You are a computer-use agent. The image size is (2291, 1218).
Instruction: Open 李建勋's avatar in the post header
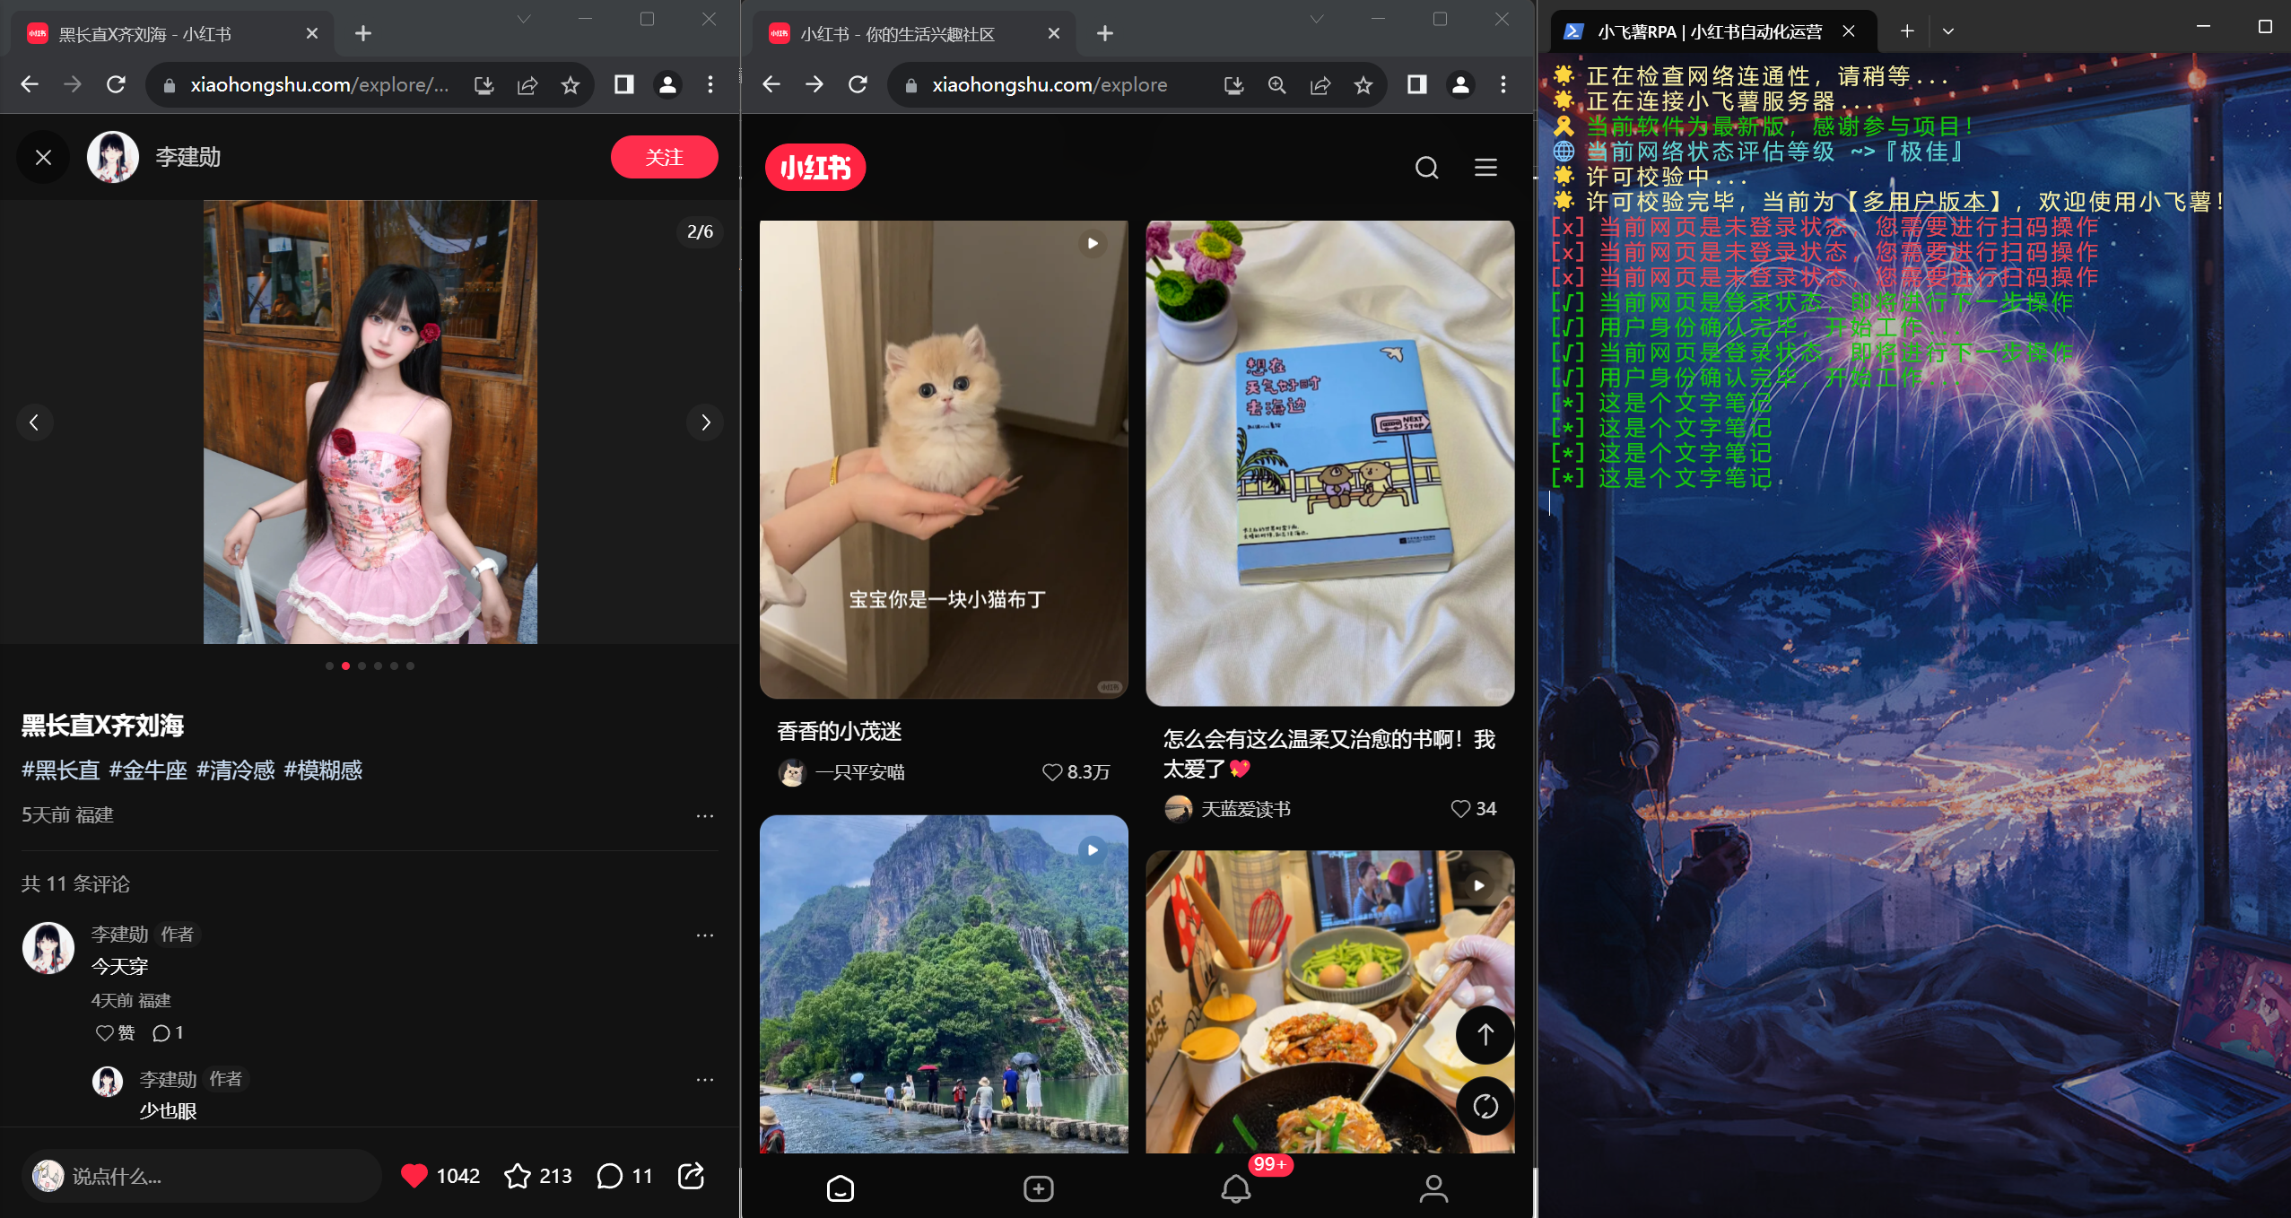coord(113,158)
